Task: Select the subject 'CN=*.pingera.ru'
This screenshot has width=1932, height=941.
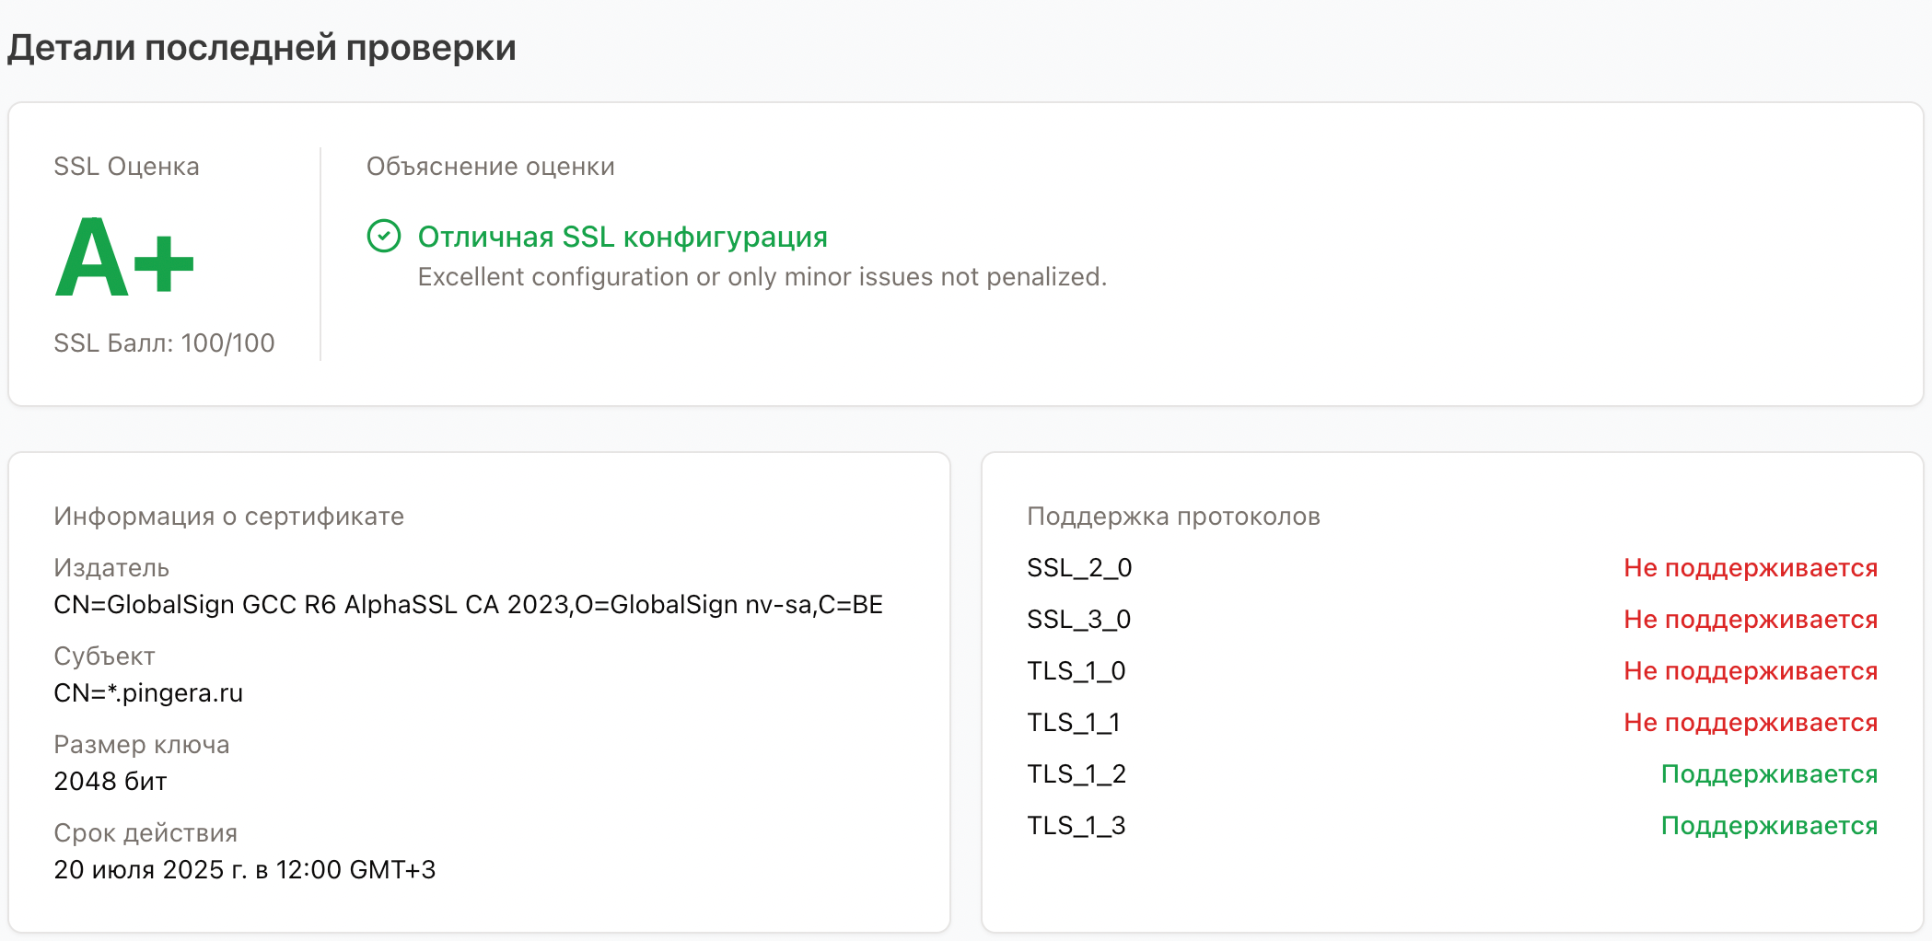Action: tap(148, 692)
